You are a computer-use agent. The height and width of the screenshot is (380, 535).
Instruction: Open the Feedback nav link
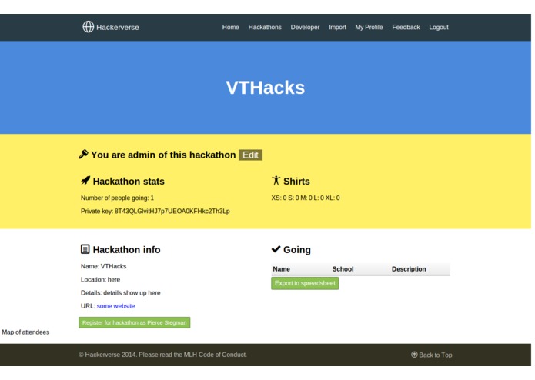406,27
